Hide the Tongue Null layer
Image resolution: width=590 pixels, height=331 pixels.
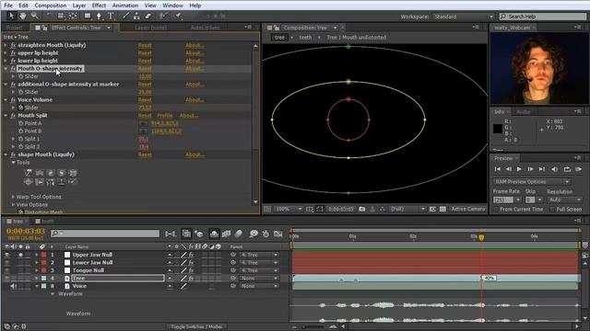[x=7, y=270]
